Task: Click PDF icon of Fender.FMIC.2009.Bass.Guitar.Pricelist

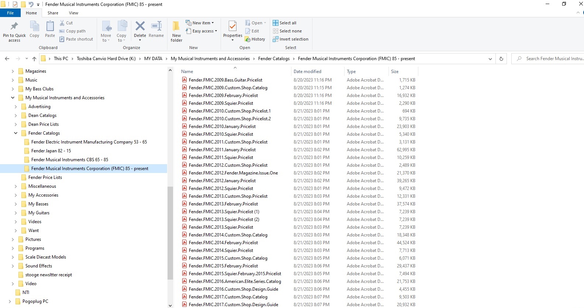Action: click(184, 80)
